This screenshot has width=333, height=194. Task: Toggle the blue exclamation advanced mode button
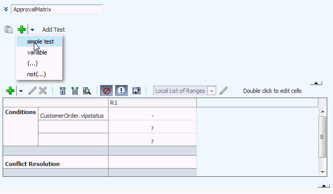click(122, 91)
